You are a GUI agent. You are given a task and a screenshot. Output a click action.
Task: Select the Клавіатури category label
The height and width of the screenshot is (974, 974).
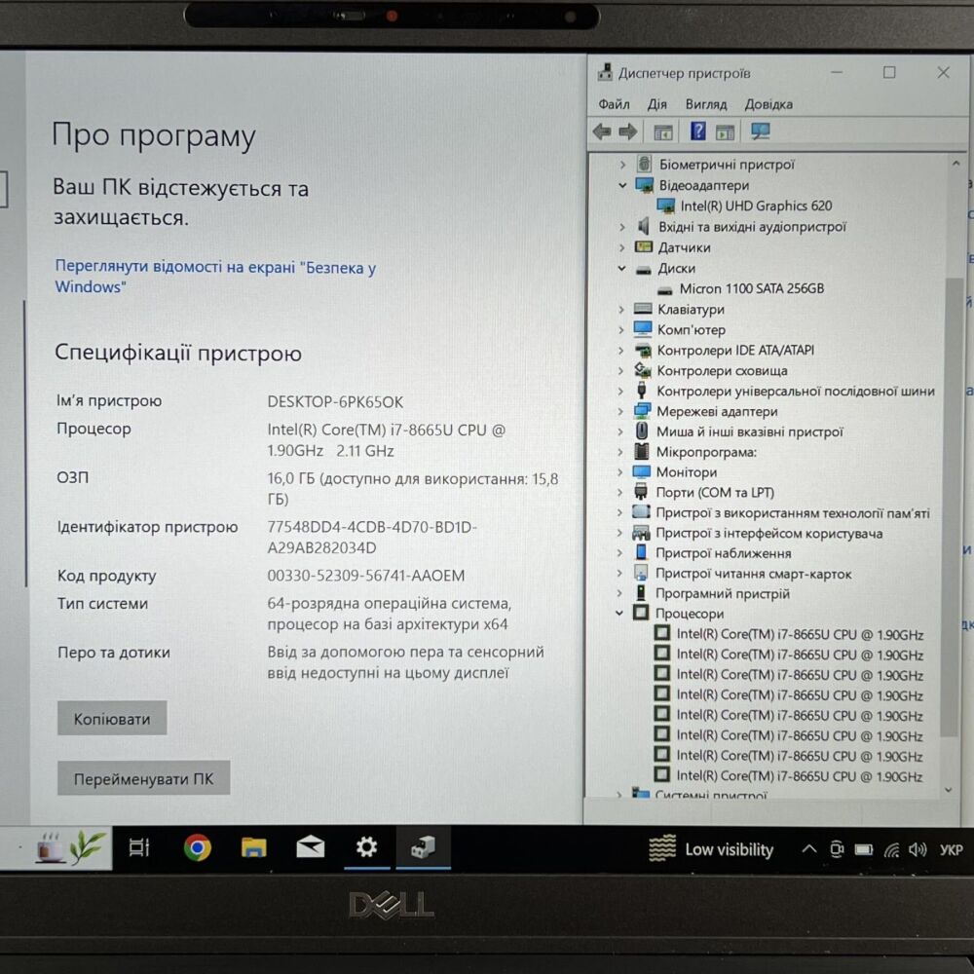(691, 310)
